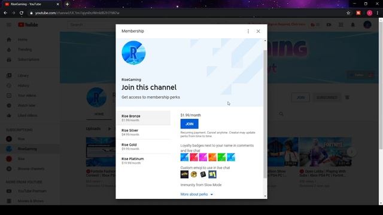This screenshot has width=383, height=215.
Task: Click the yellow face custom emoji
Action: (194, 174)
